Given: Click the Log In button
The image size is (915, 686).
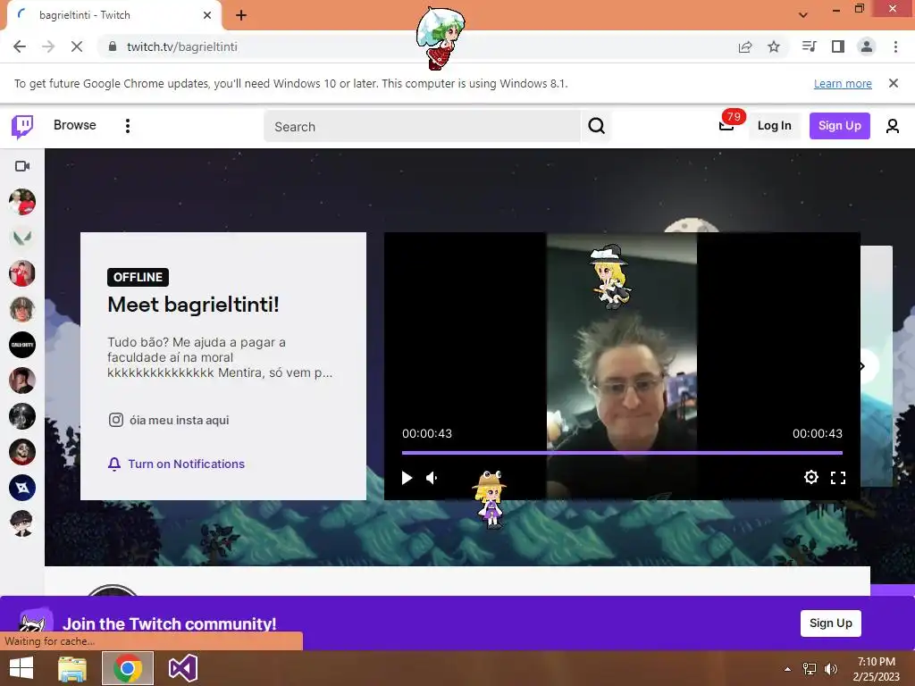Looking at the screenshot, I should (x=774, y=125).
